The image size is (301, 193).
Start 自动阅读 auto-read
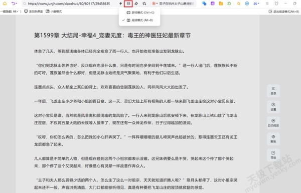coord(273,123)
